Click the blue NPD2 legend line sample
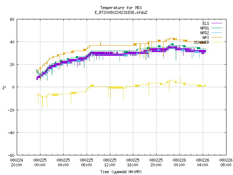This screenshot has height=175, width=233. point(217,33)
